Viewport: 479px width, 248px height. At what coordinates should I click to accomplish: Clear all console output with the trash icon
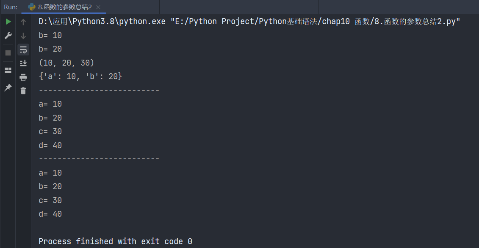pyautogui.click(x=23, y=91)
